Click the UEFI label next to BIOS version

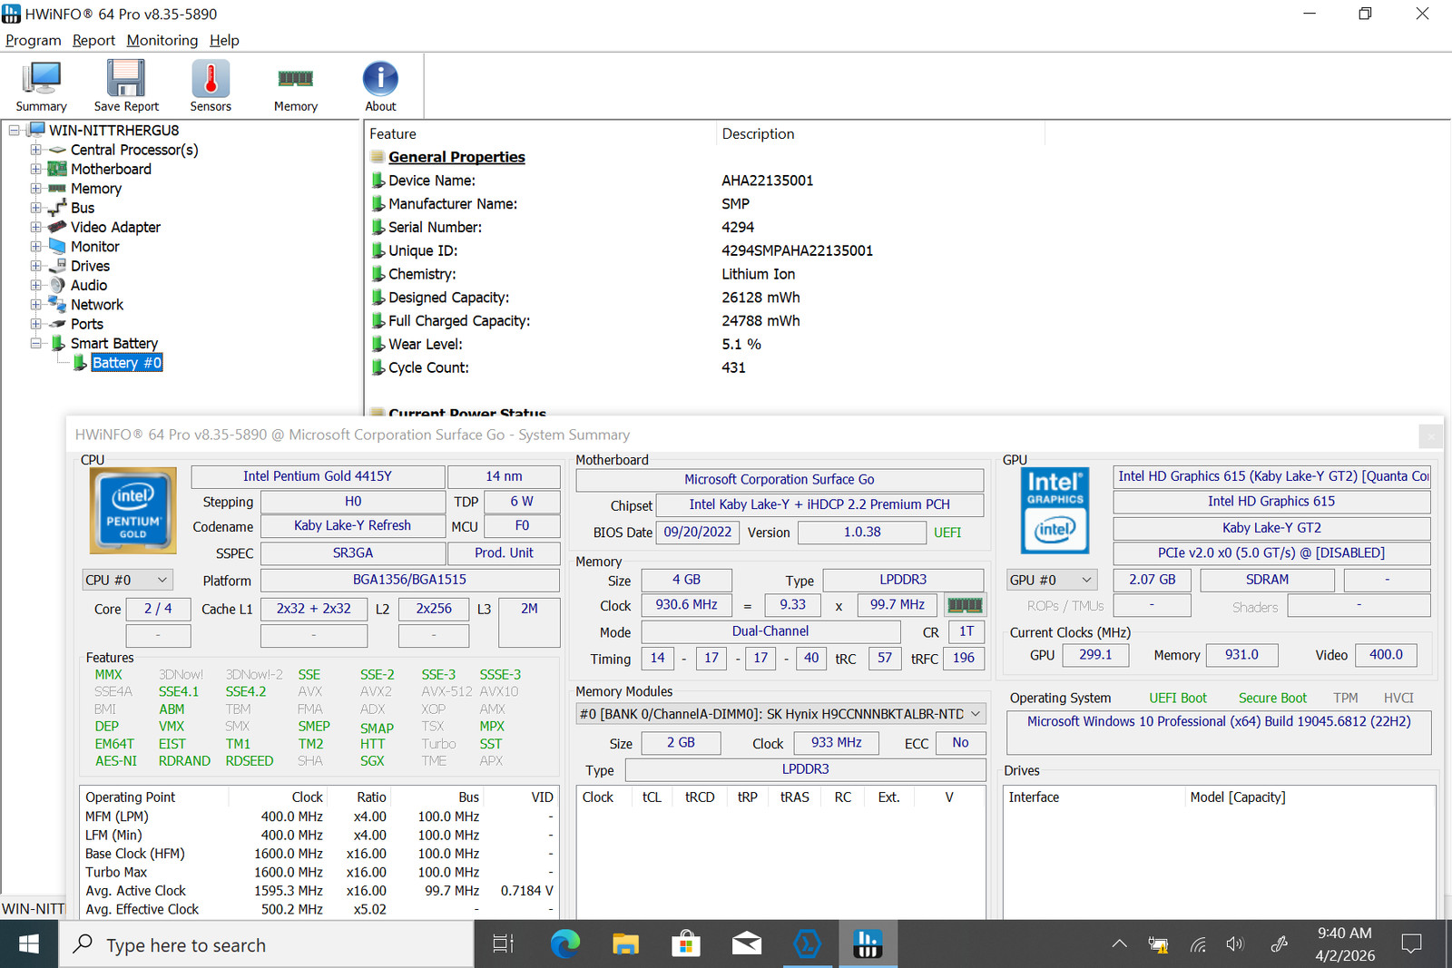point(947,533)
